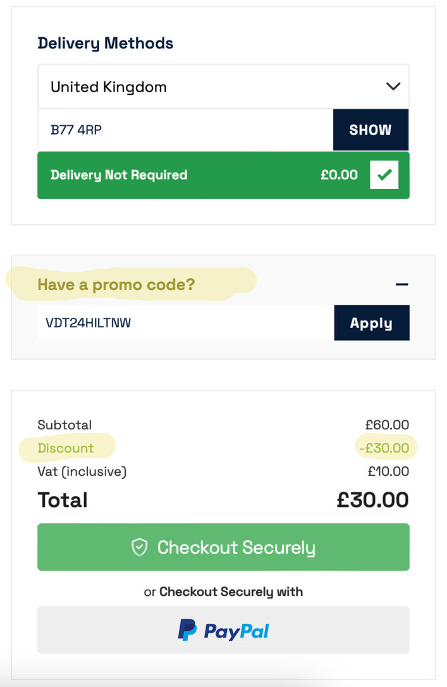Image resolution: width=447 pixels, height=687 pixels.
Task: Focus the postcode field B77 4RP
Action: point(185,130)
